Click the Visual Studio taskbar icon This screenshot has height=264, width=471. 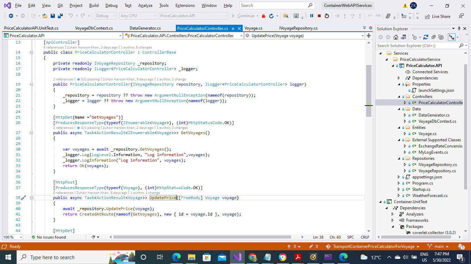(237, 257)
